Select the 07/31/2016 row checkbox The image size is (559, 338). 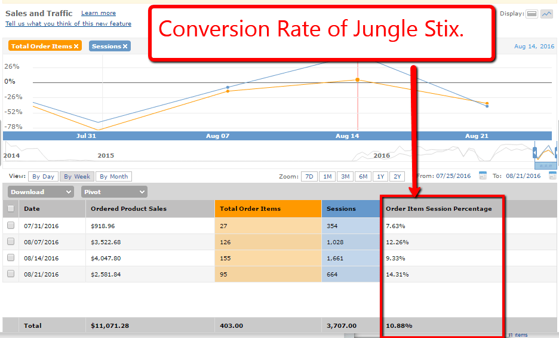point(11,225)
